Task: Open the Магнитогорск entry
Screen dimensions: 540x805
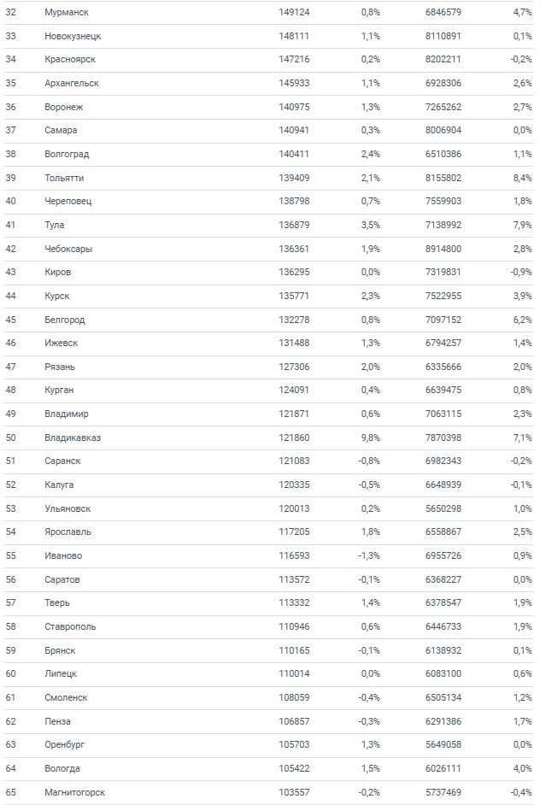Action: pos(75,792)
